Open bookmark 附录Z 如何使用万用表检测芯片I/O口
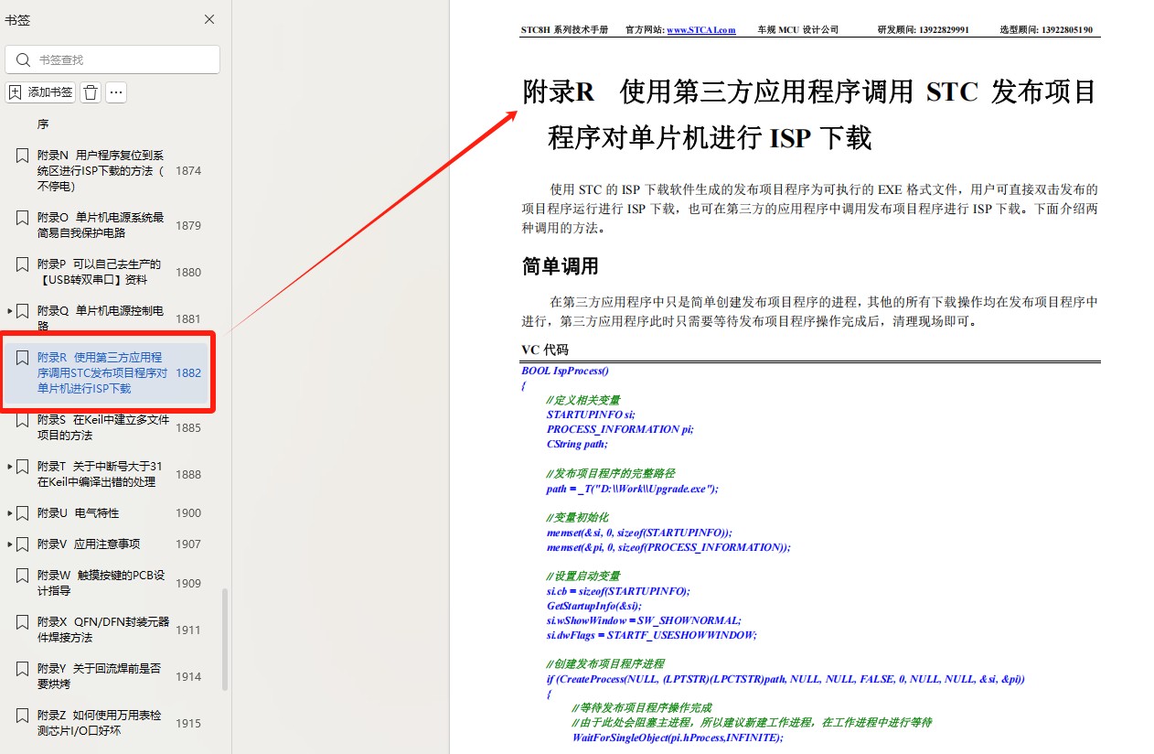This screenshot has width=1154, height=754. 100,723
